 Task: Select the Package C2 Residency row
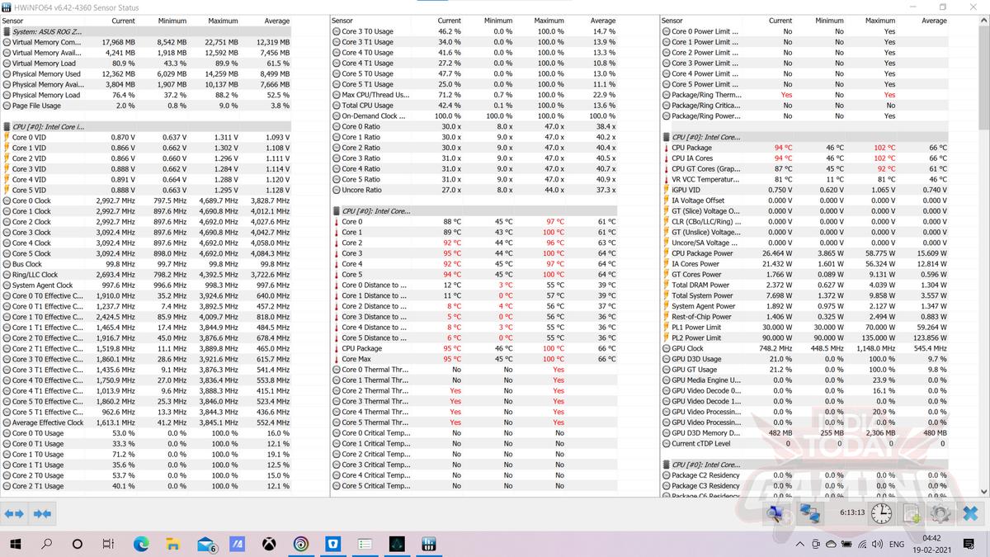point(805,475)
